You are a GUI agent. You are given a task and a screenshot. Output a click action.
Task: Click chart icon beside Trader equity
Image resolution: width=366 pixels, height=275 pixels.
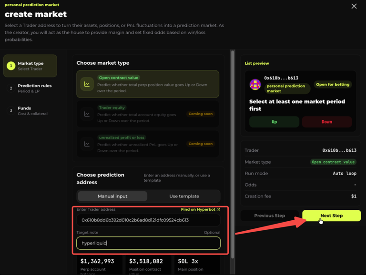point(87,114)
